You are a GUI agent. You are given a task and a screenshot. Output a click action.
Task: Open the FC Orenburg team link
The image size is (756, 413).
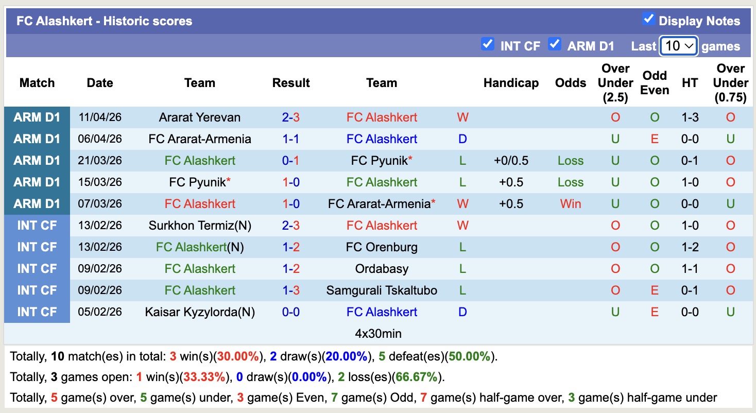[382, 247]
